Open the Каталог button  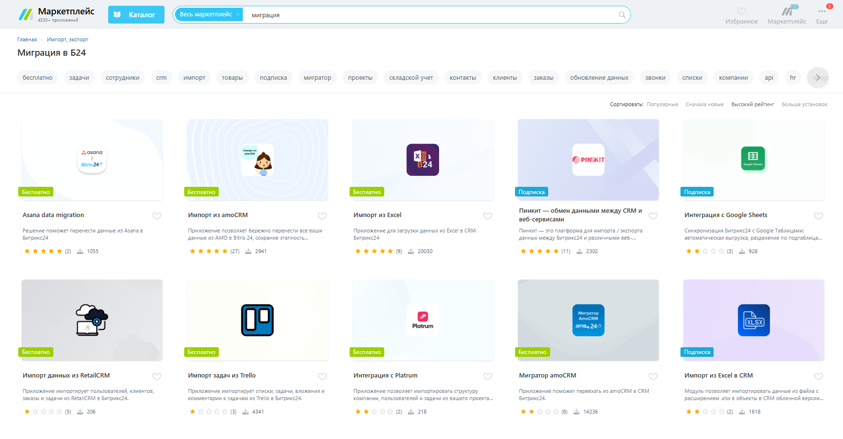[x=136, y=15]
